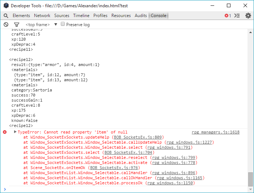Click the red error icon beside TypeError
This screenshot has height=193, width=254.
[5, 132]
